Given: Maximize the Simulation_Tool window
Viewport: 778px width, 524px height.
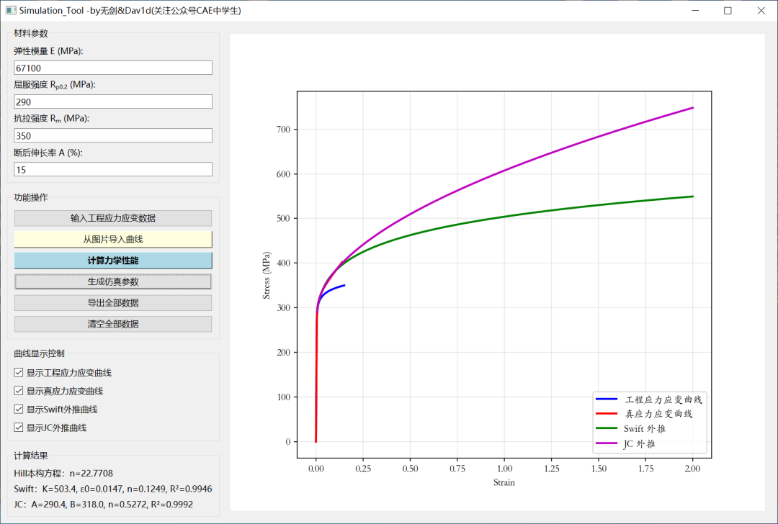Looking at the screenshot, I should [728, 10].
